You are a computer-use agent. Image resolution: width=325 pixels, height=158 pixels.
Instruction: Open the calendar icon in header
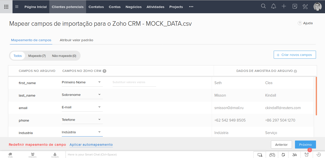pos(295,6)
